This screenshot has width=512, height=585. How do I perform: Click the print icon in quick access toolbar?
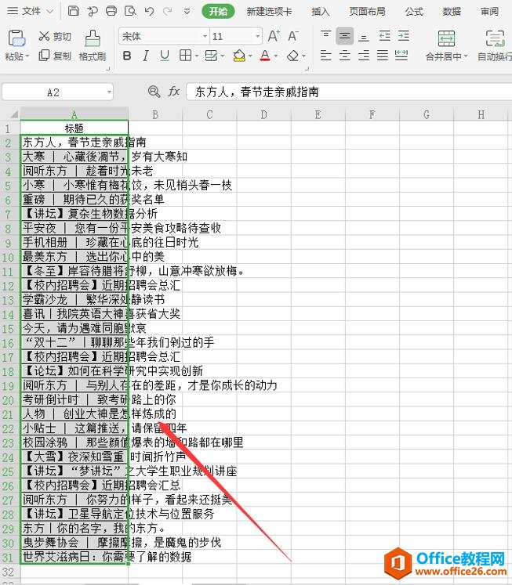[111, 11]
